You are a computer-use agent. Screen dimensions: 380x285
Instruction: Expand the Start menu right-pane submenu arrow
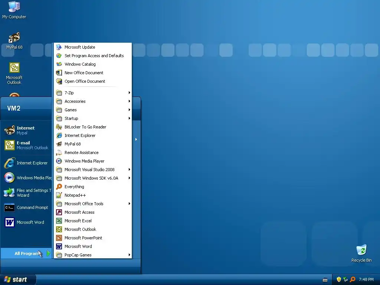tap(136, 140)
